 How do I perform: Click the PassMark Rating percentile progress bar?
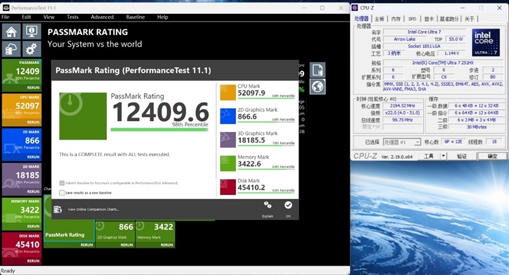click(x=160, y=130)
